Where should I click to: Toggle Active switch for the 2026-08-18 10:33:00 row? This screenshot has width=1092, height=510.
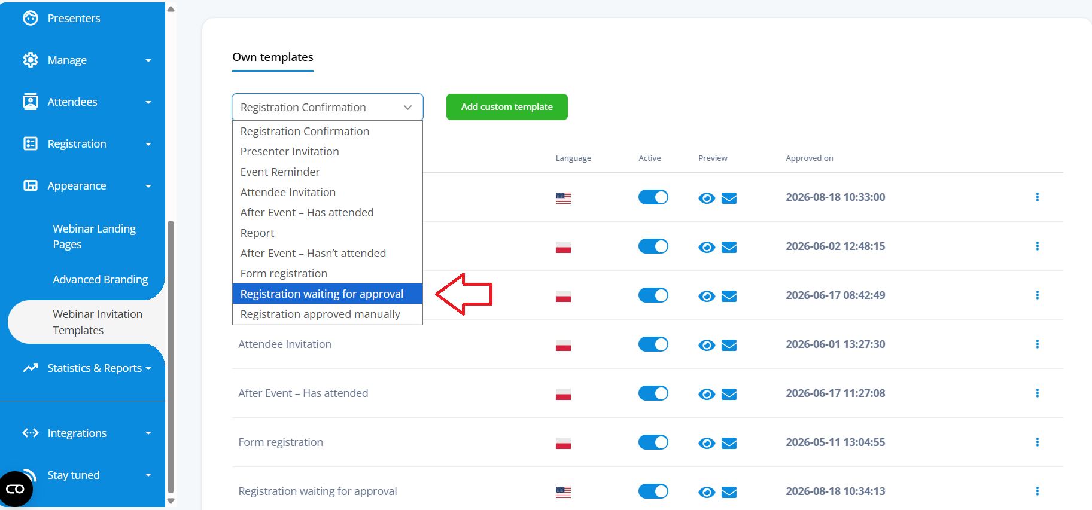pyautogui.click(x=653, y=197)
